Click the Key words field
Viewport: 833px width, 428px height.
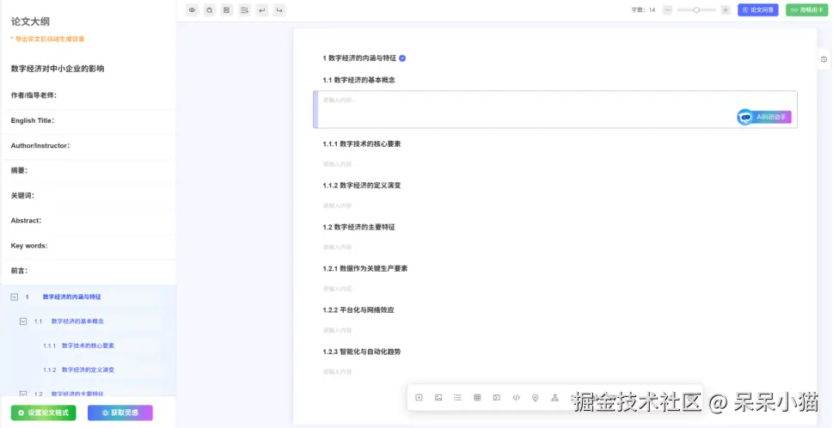click(x=89, y=246)
